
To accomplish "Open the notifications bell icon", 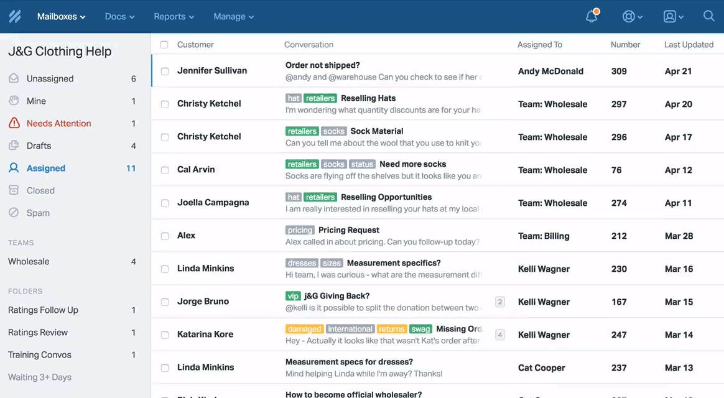I will pyautogui.click(x=592, y=16).
